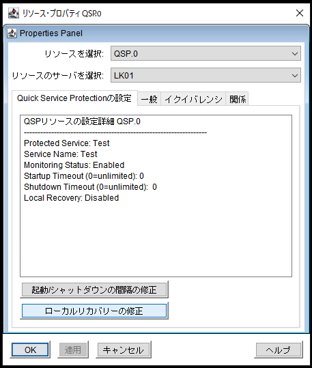Click the chevron arrow of QSP.0 combo box

295,54
